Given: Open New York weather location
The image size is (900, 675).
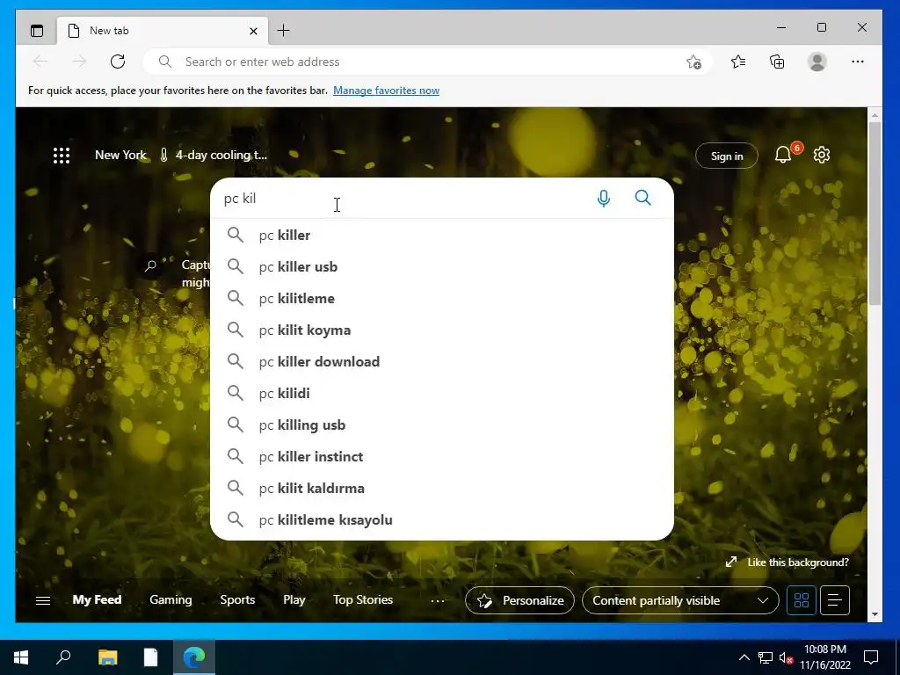Looking at the screenshot, I should 120,155.
